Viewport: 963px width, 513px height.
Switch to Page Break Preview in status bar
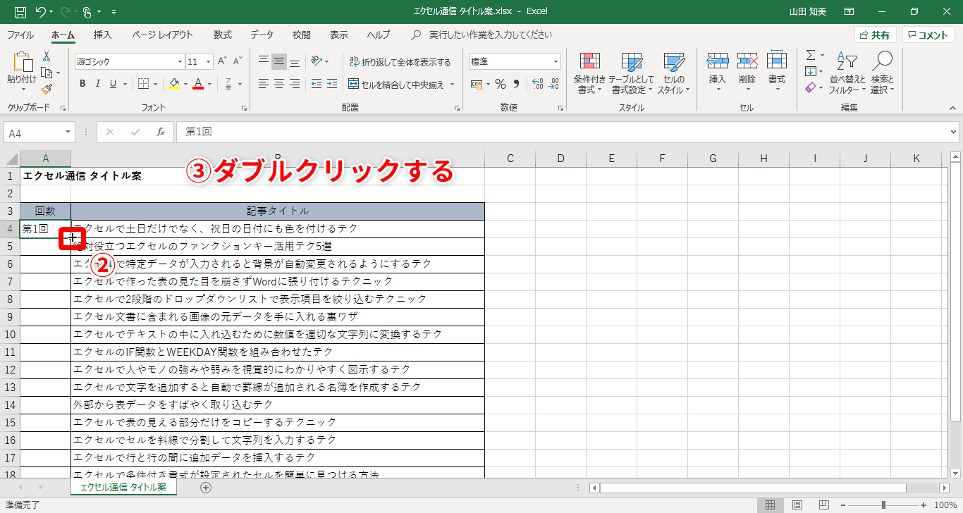823,505
